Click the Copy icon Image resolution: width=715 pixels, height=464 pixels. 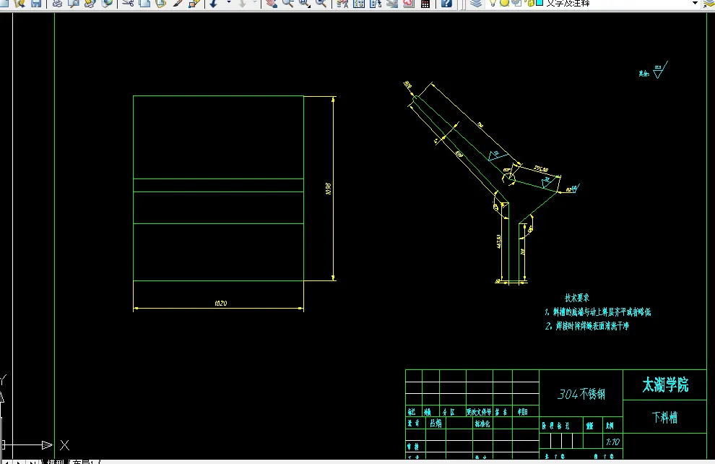point(144,3)
